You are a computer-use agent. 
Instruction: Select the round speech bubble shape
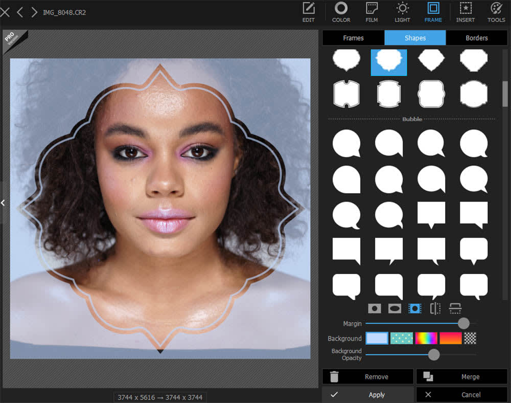coord(346,144)
